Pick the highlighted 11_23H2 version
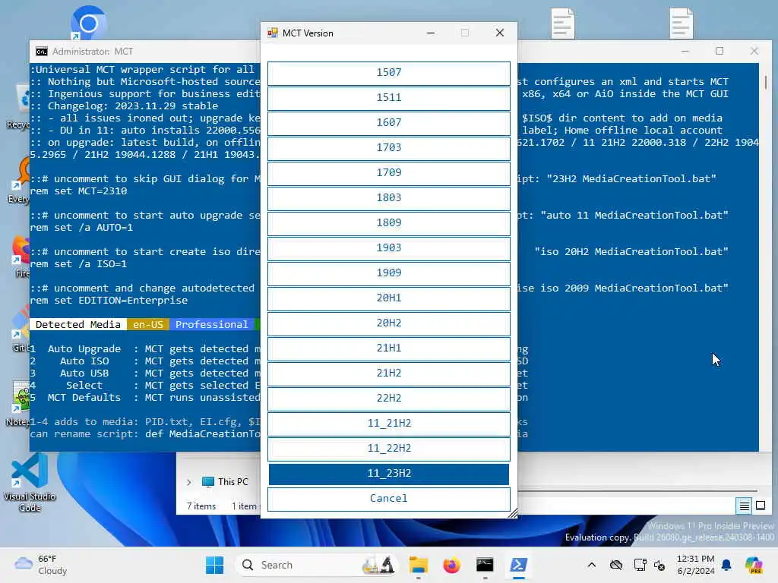The image size is (778, 583). pos(388,474)
